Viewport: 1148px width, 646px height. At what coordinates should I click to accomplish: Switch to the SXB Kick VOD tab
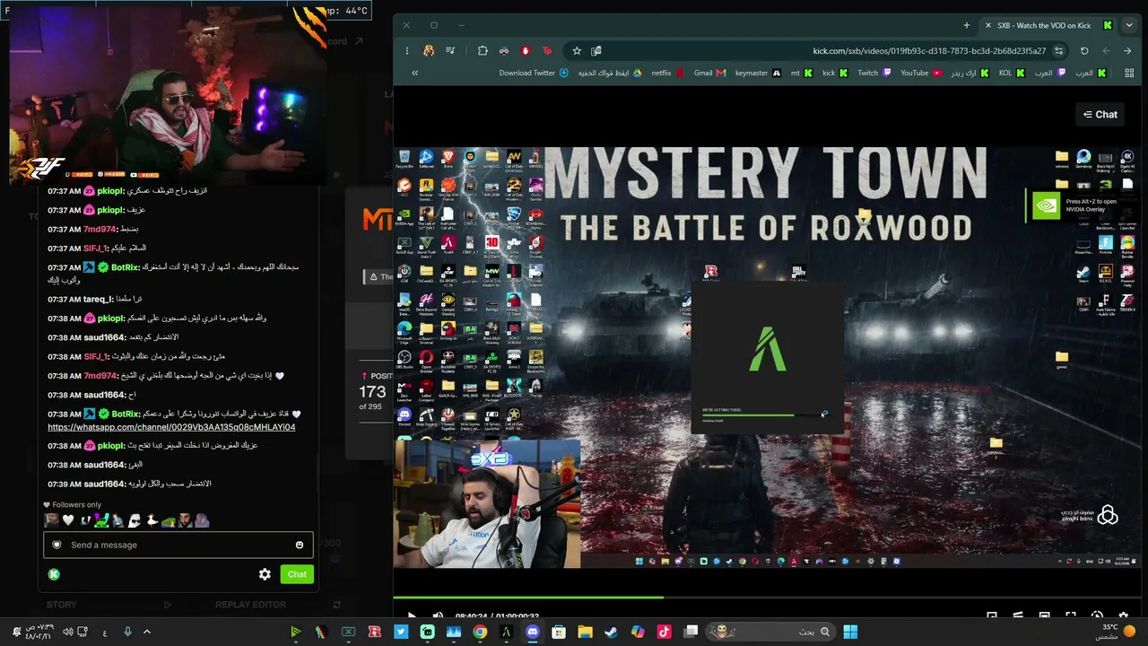[x=1049, y=25]
